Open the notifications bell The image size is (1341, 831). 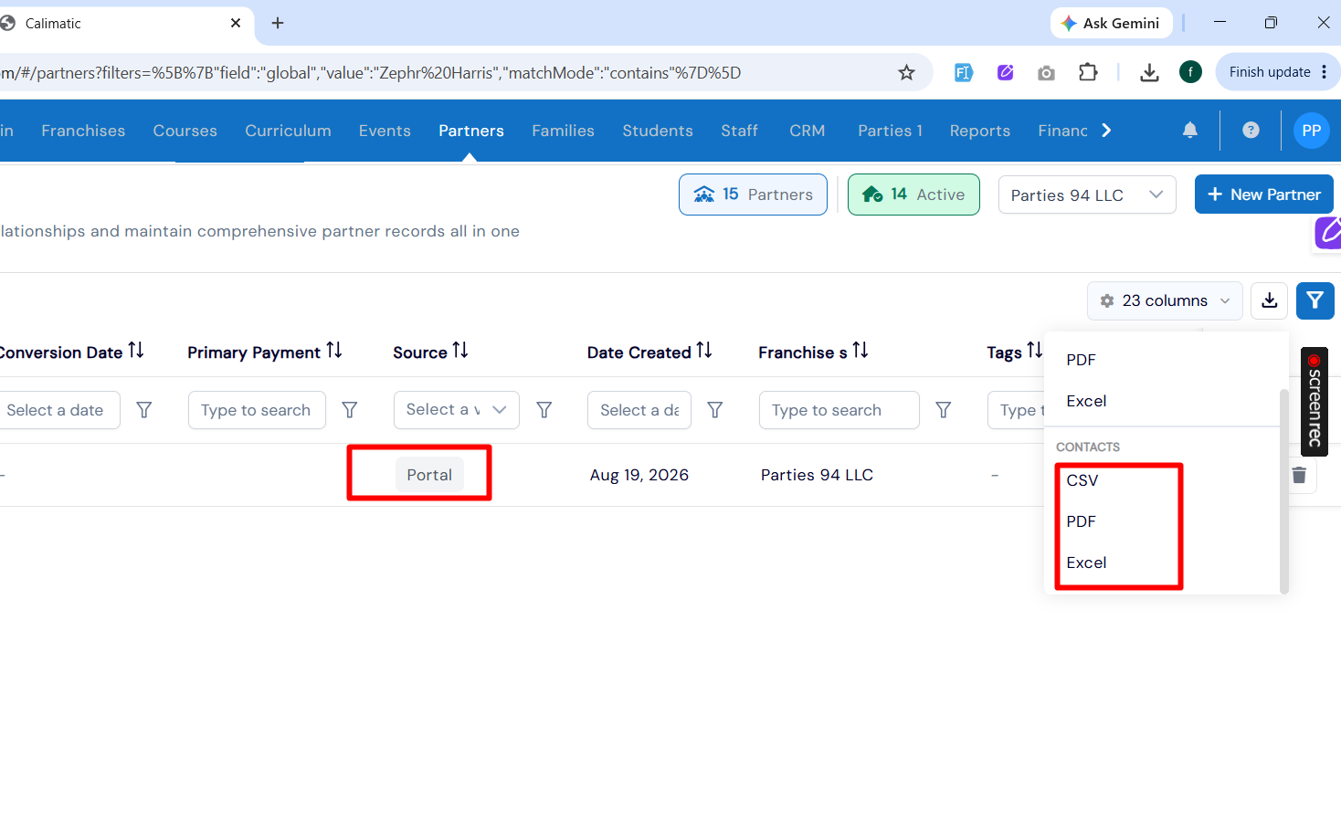click(1190, 131)
